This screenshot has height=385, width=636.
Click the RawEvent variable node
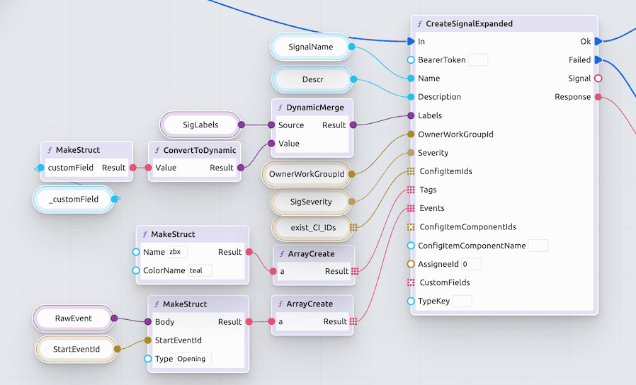tap(74, 318)
